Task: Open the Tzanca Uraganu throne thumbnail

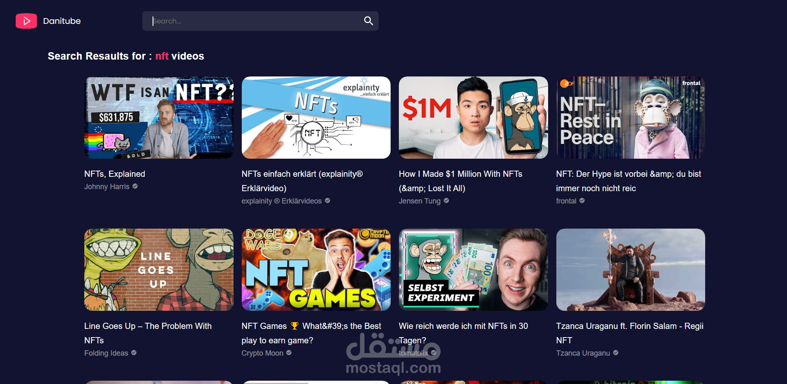Action: 631,270
